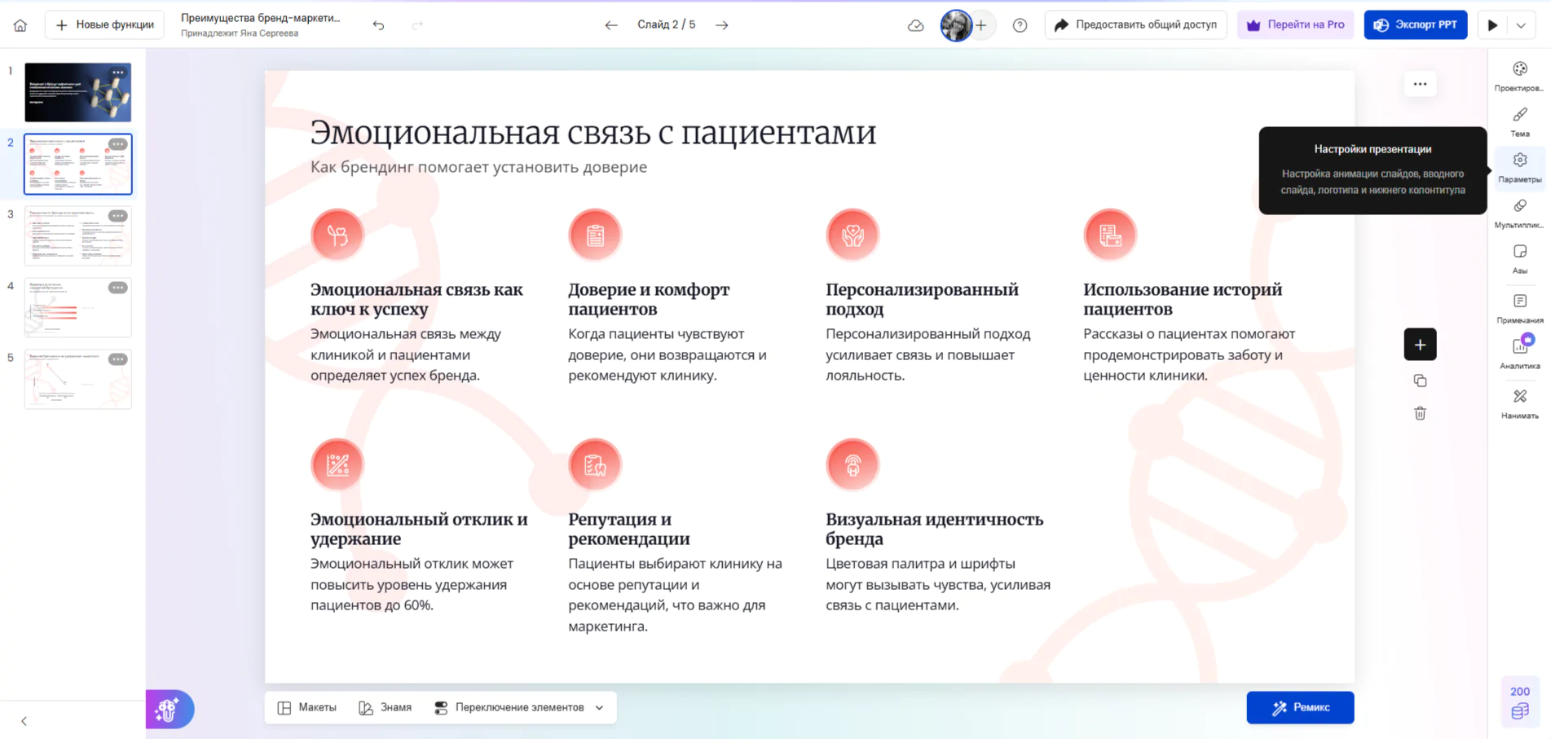Open the Макеты layouts tab
This screenshot has height=739, width=1551.
click(307, 707)
